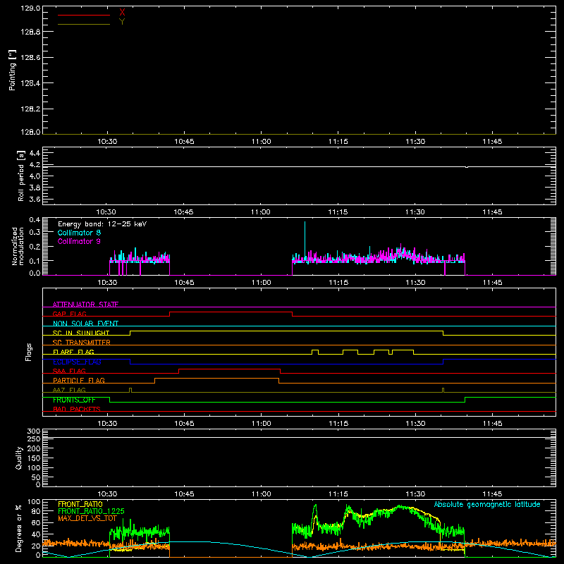This screenshot has height=564, width=564.
Task: Click the 10:30 label under the flags plot
Action: 107,424
